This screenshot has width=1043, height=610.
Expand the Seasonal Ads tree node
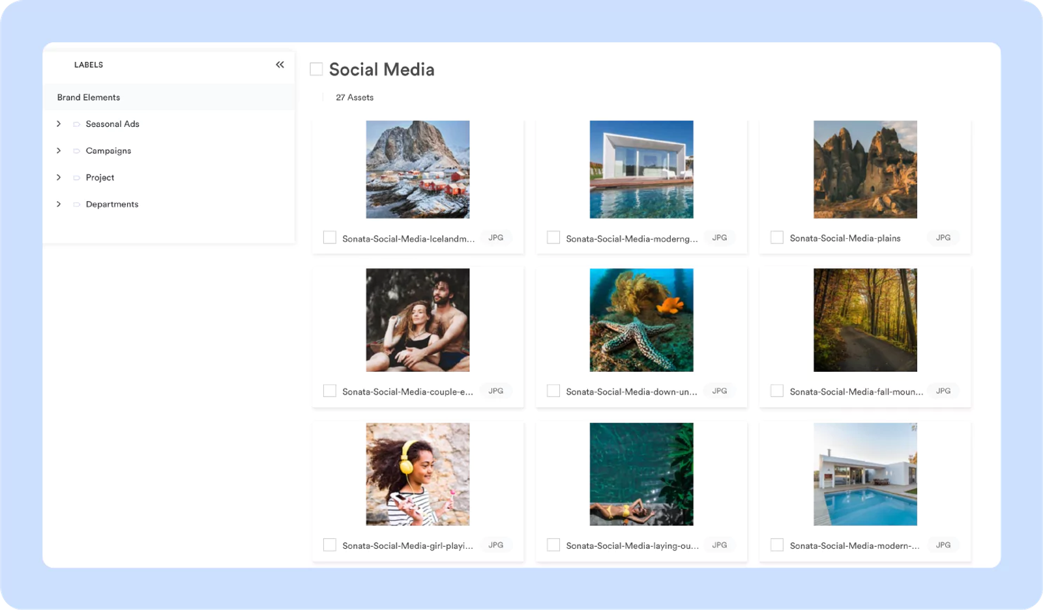click(x=59, y=124)
